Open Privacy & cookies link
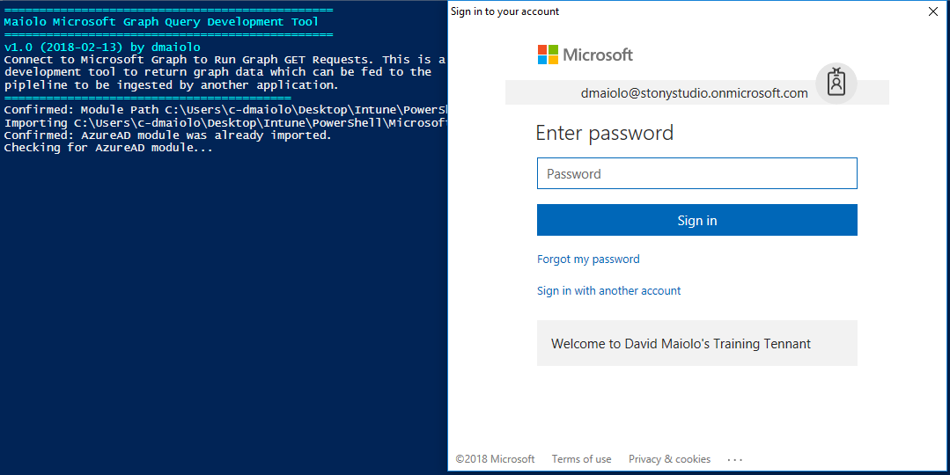Image resolution: width=950 pixels, height=475 pixels. [x=669, y=459]
